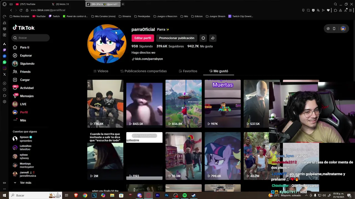Click the Opera menu logo
Image resolution: width=355 pixels, height=199 pixels.
(4, 4)
